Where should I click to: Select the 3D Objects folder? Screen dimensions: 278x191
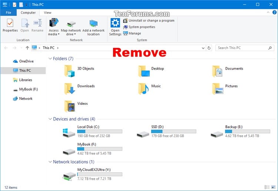(x=79, y=71)
